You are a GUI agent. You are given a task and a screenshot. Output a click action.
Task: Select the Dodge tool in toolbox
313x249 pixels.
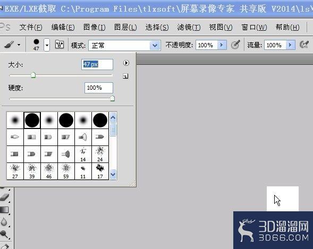point(4,234)
